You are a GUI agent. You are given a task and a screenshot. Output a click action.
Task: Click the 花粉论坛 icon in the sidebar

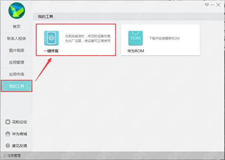coord(7,122)
